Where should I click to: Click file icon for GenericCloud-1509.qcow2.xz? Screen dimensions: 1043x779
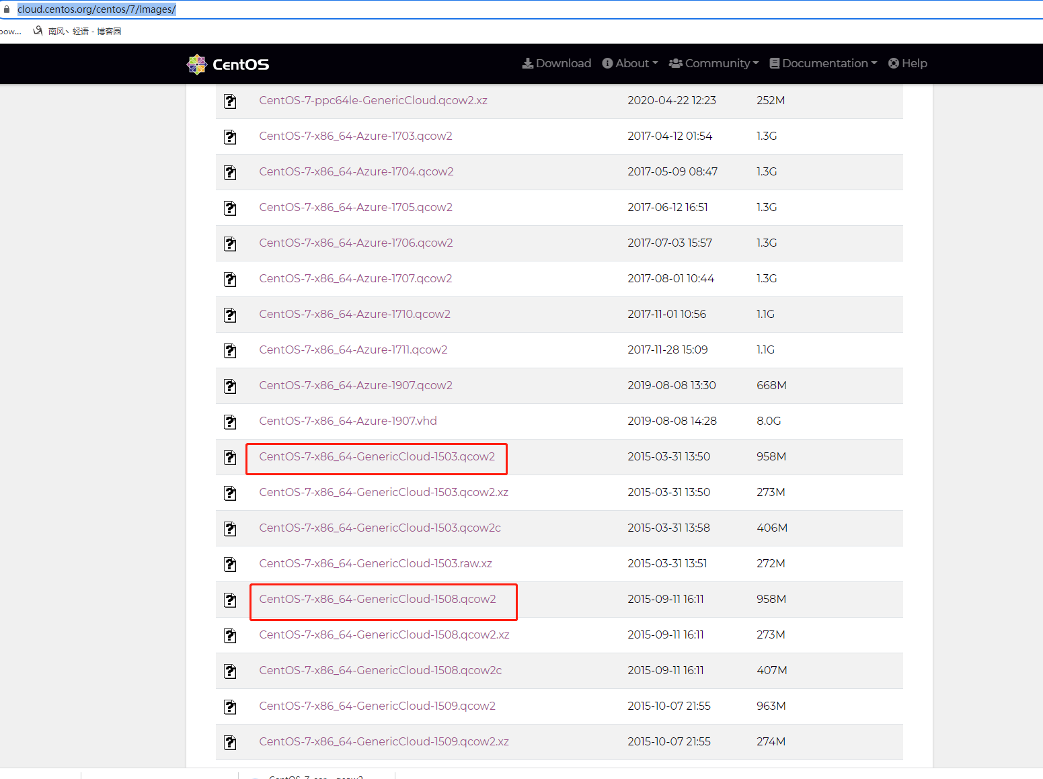[x=230, y=743]
